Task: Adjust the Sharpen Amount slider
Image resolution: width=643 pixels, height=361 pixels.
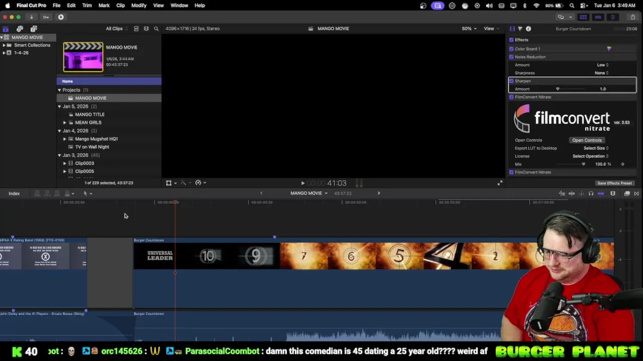Action: pos(558,89)
